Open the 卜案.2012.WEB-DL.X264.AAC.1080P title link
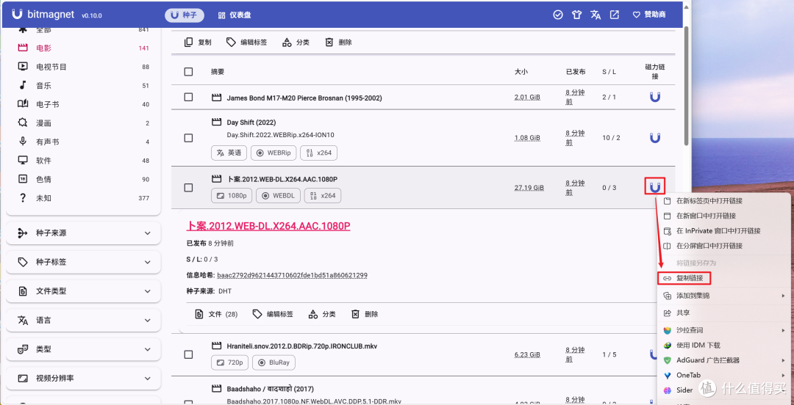 click(268, 225)
